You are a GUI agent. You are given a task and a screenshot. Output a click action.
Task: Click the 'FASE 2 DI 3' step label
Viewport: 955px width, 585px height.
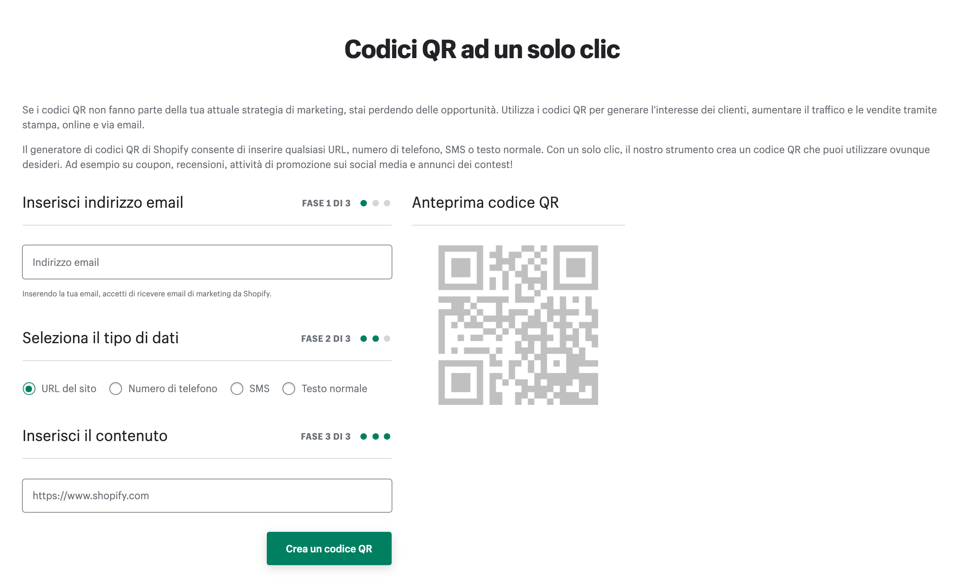point(326,338)
